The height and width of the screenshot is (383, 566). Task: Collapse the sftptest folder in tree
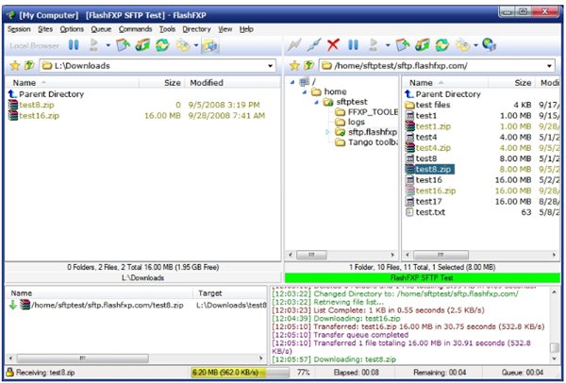click(x=315, y=102)
